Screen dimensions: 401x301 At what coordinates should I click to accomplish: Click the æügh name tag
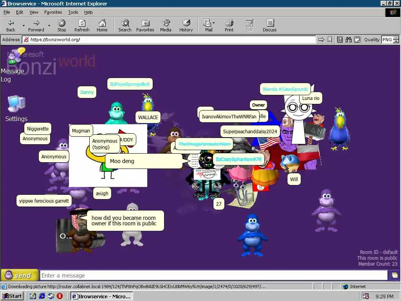click(102, 193)
